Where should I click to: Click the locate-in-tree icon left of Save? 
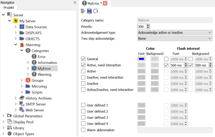pyautogui.click(x=83, y=11)
